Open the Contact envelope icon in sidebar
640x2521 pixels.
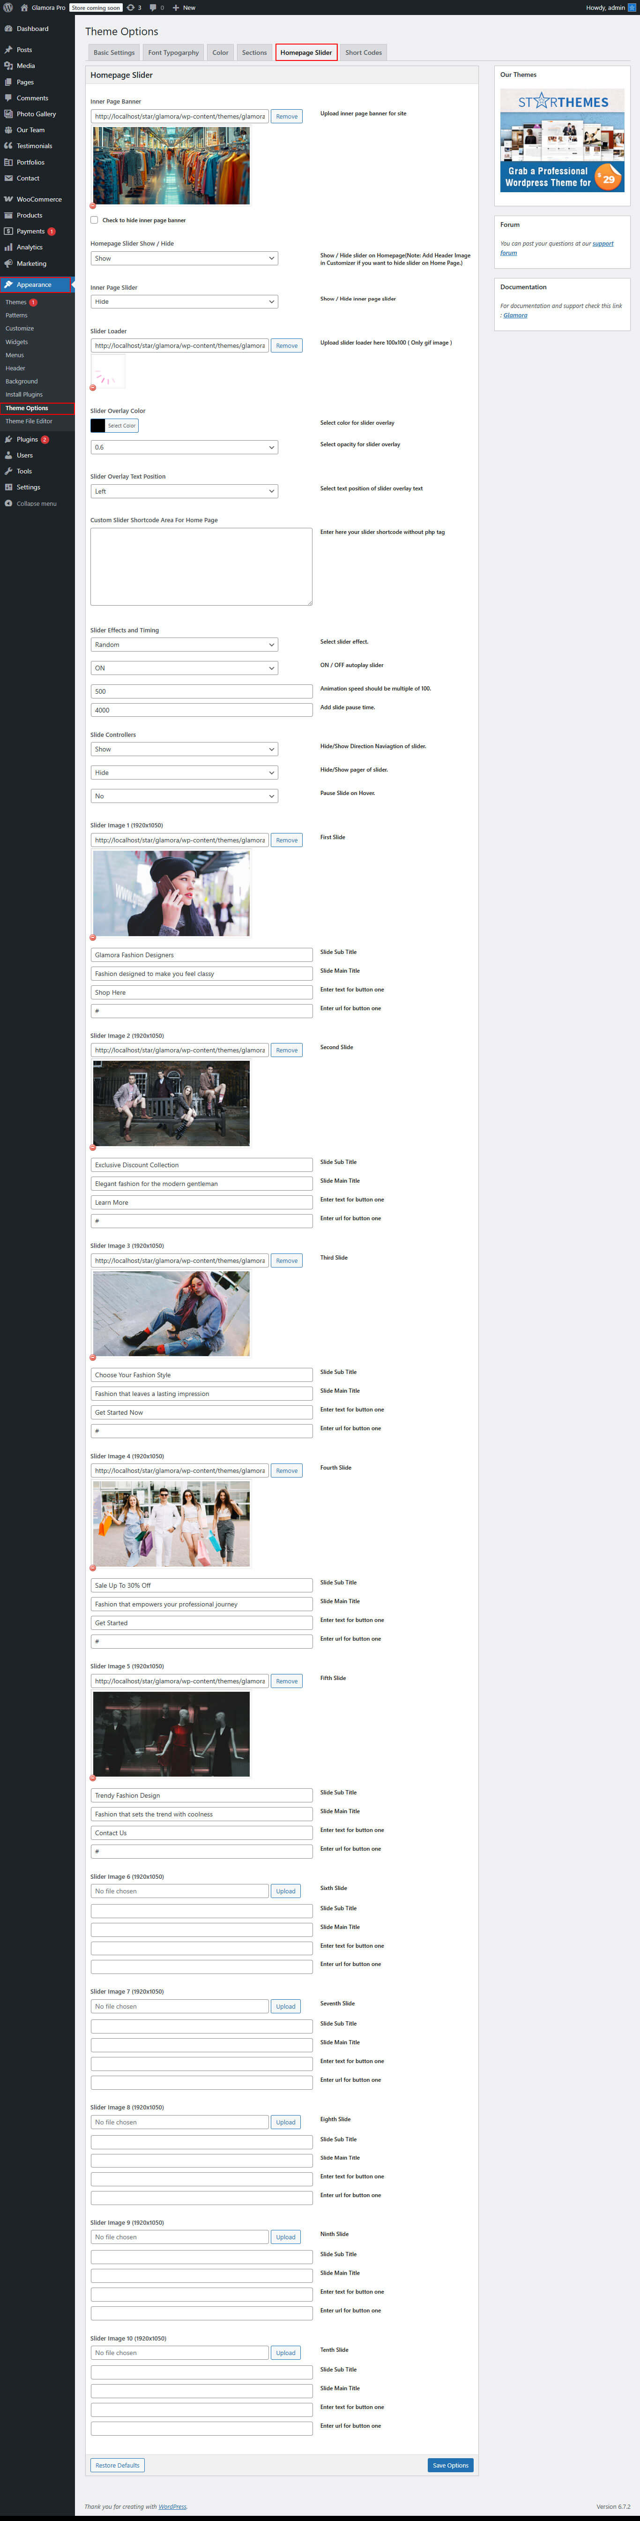coord(8,178)
